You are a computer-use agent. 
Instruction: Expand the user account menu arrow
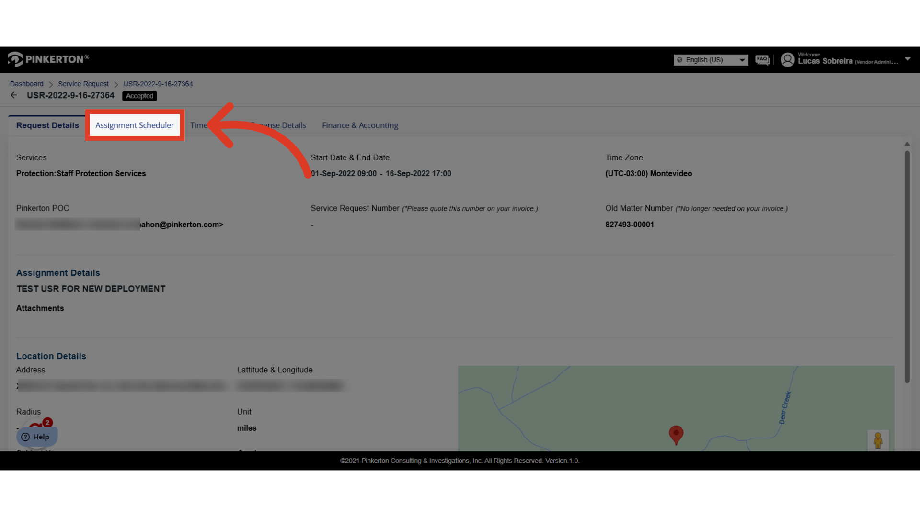click(x=908, y=59)
